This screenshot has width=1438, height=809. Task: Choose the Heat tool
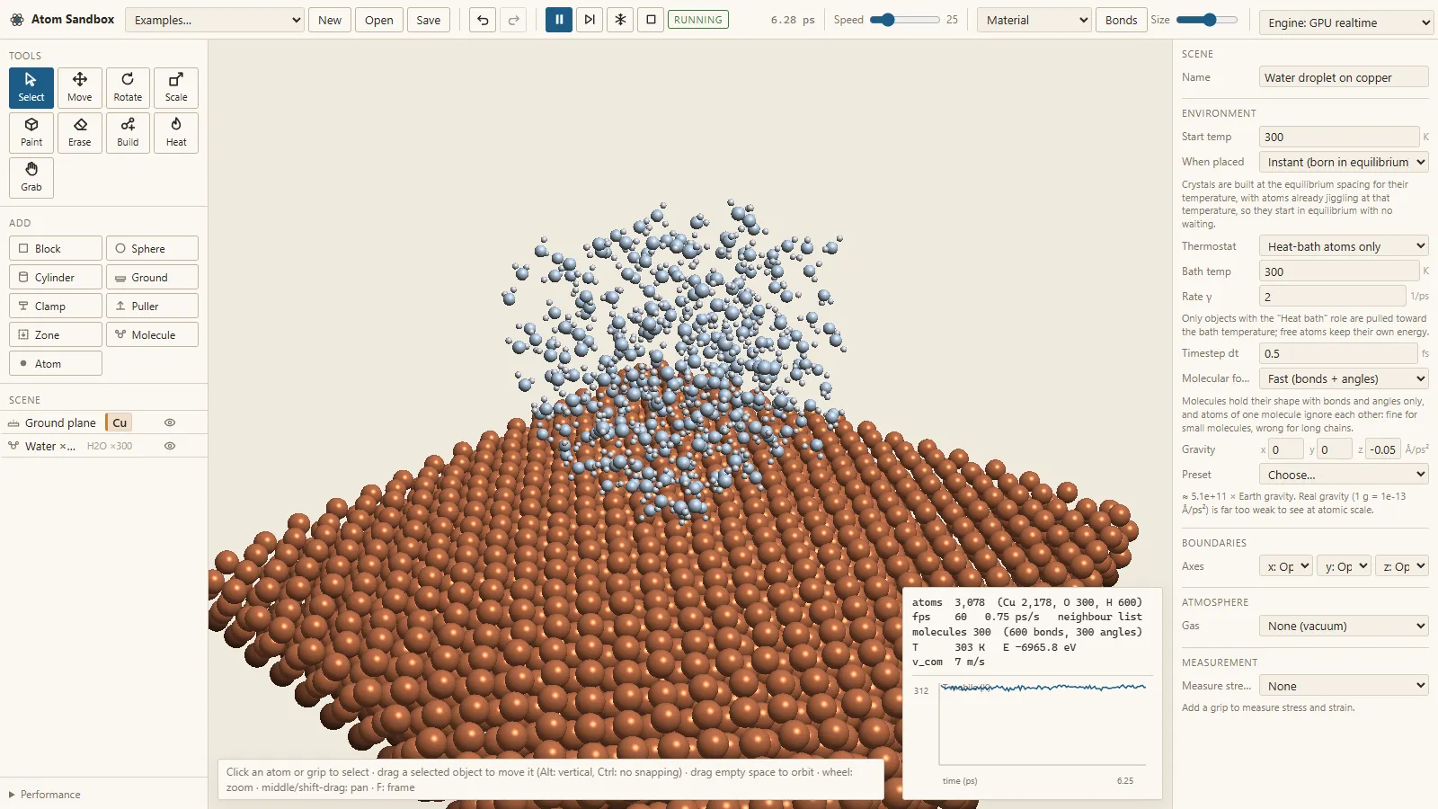(176, 133)
